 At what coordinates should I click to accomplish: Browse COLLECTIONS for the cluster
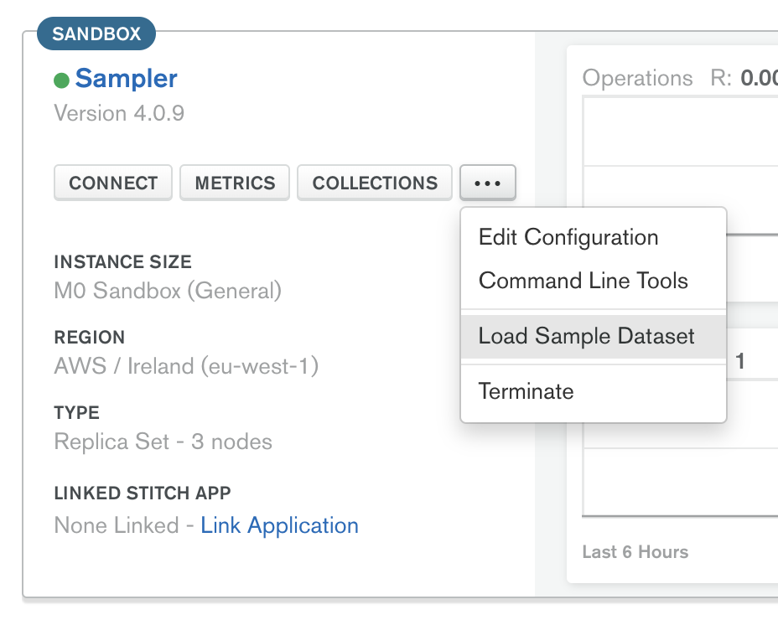click(x=374, y=182)
